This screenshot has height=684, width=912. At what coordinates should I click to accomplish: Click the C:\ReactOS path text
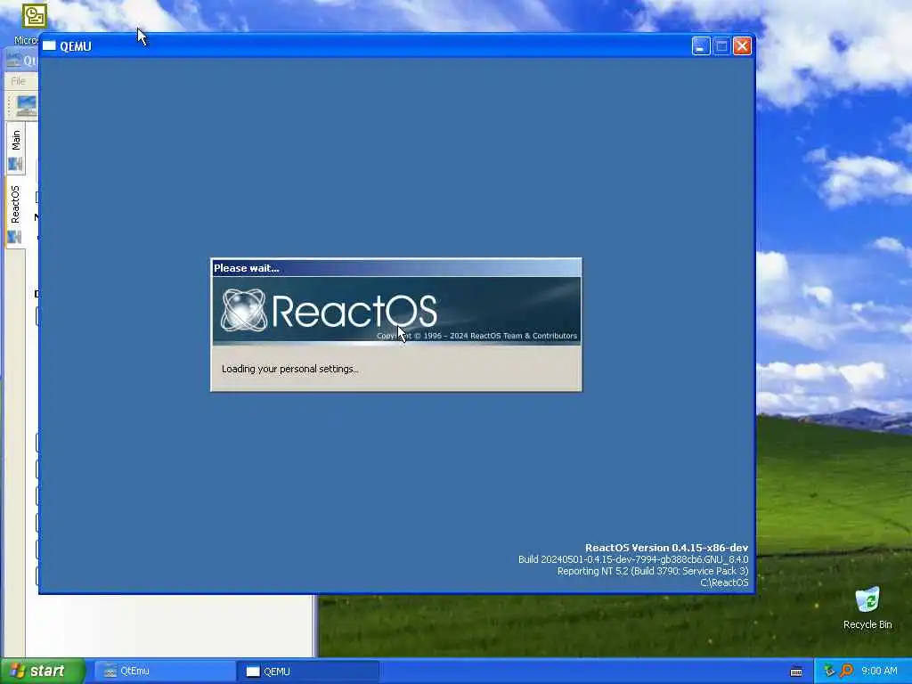(724, 582)
